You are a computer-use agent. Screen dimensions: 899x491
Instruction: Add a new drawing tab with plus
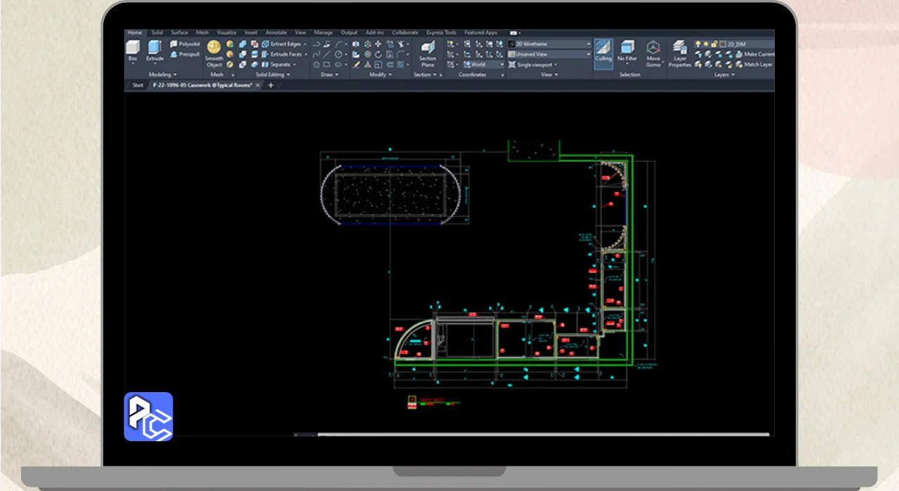click(x=271, y=85)
